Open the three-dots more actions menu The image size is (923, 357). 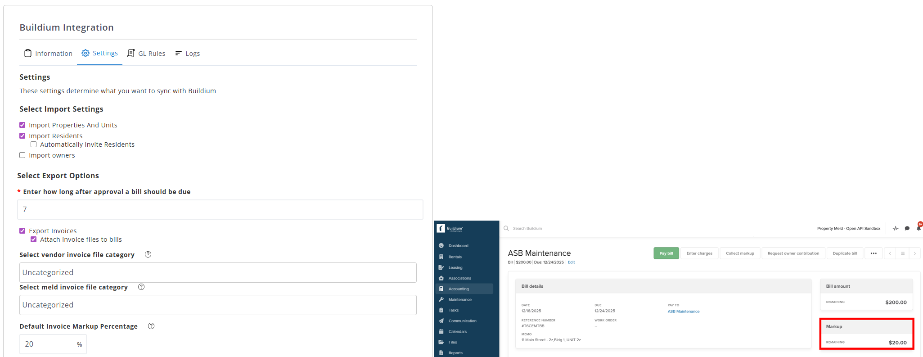(x=873, y=253)
